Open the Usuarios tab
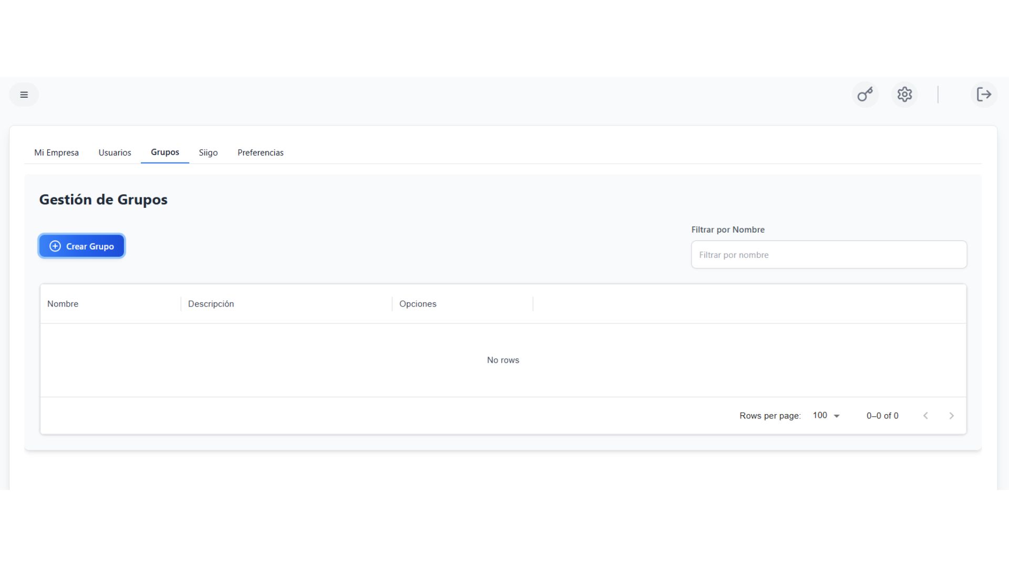 115,153
